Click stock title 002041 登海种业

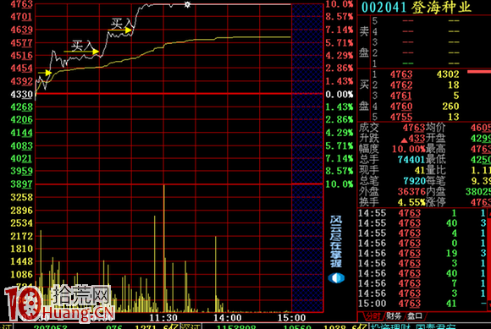click(417, 8)
